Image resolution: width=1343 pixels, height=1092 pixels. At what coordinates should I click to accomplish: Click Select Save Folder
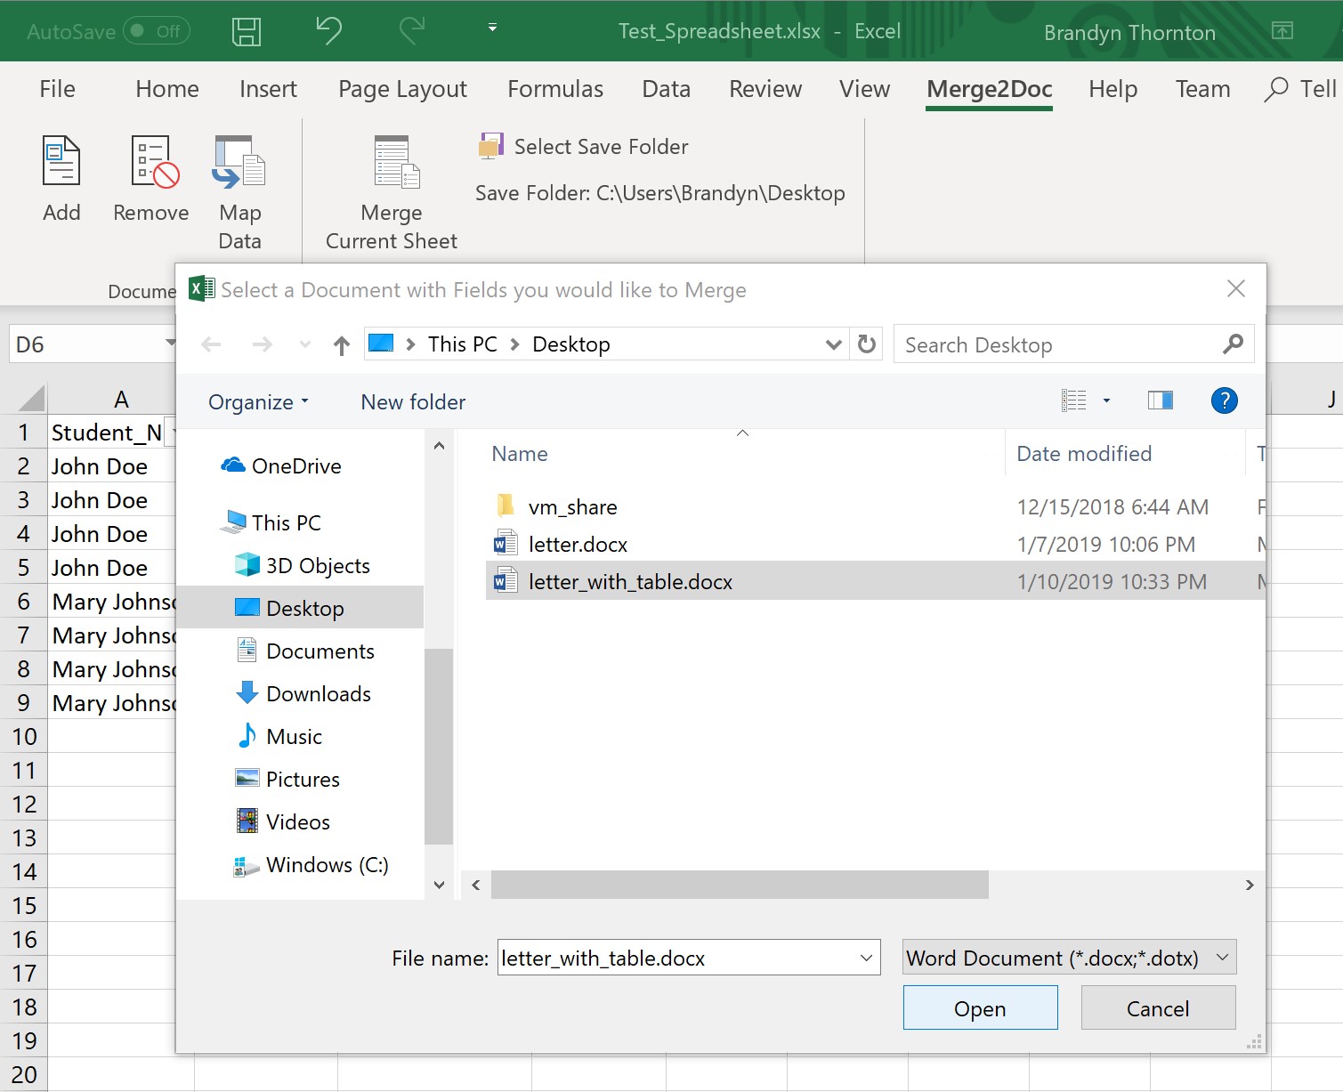(584, 147)
